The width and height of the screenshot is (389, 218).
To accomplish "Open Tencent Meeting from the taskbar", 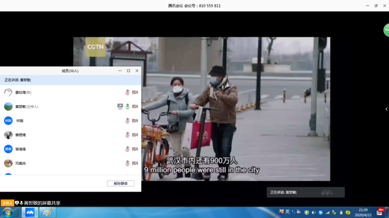I will pyautogui.click(x=30, y=212).
